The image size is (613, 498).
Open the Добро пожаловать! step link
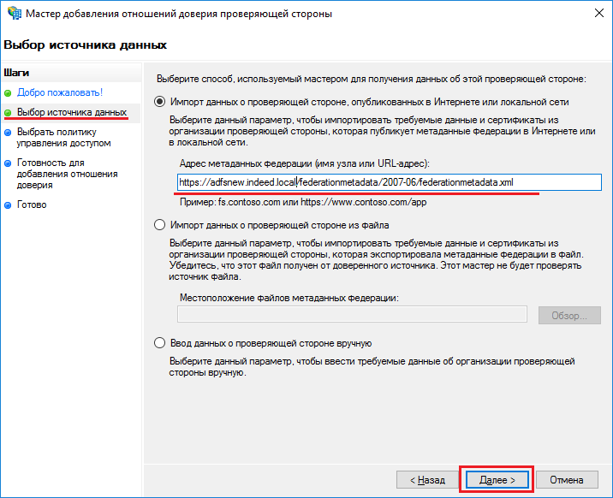(60, 92)
